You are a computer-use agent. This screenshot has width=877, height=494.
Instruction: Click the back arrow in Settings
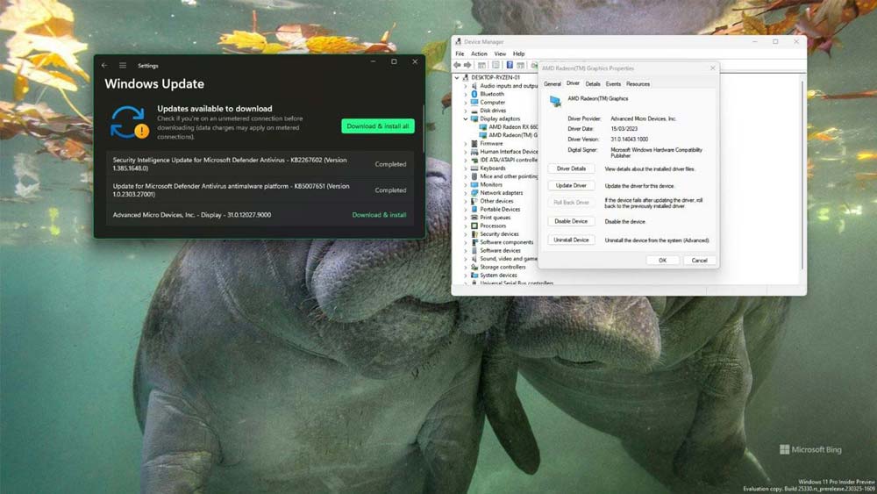coord(104,65)
